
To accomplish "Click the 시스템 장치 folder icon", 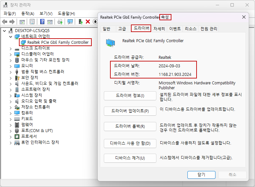I will tap(17, 95).
